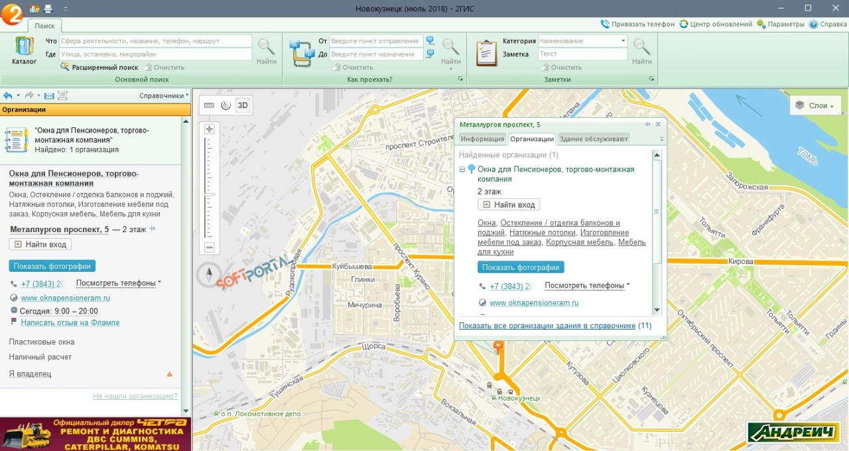Open the popup tab overflow menu arrow

point(661,139)
